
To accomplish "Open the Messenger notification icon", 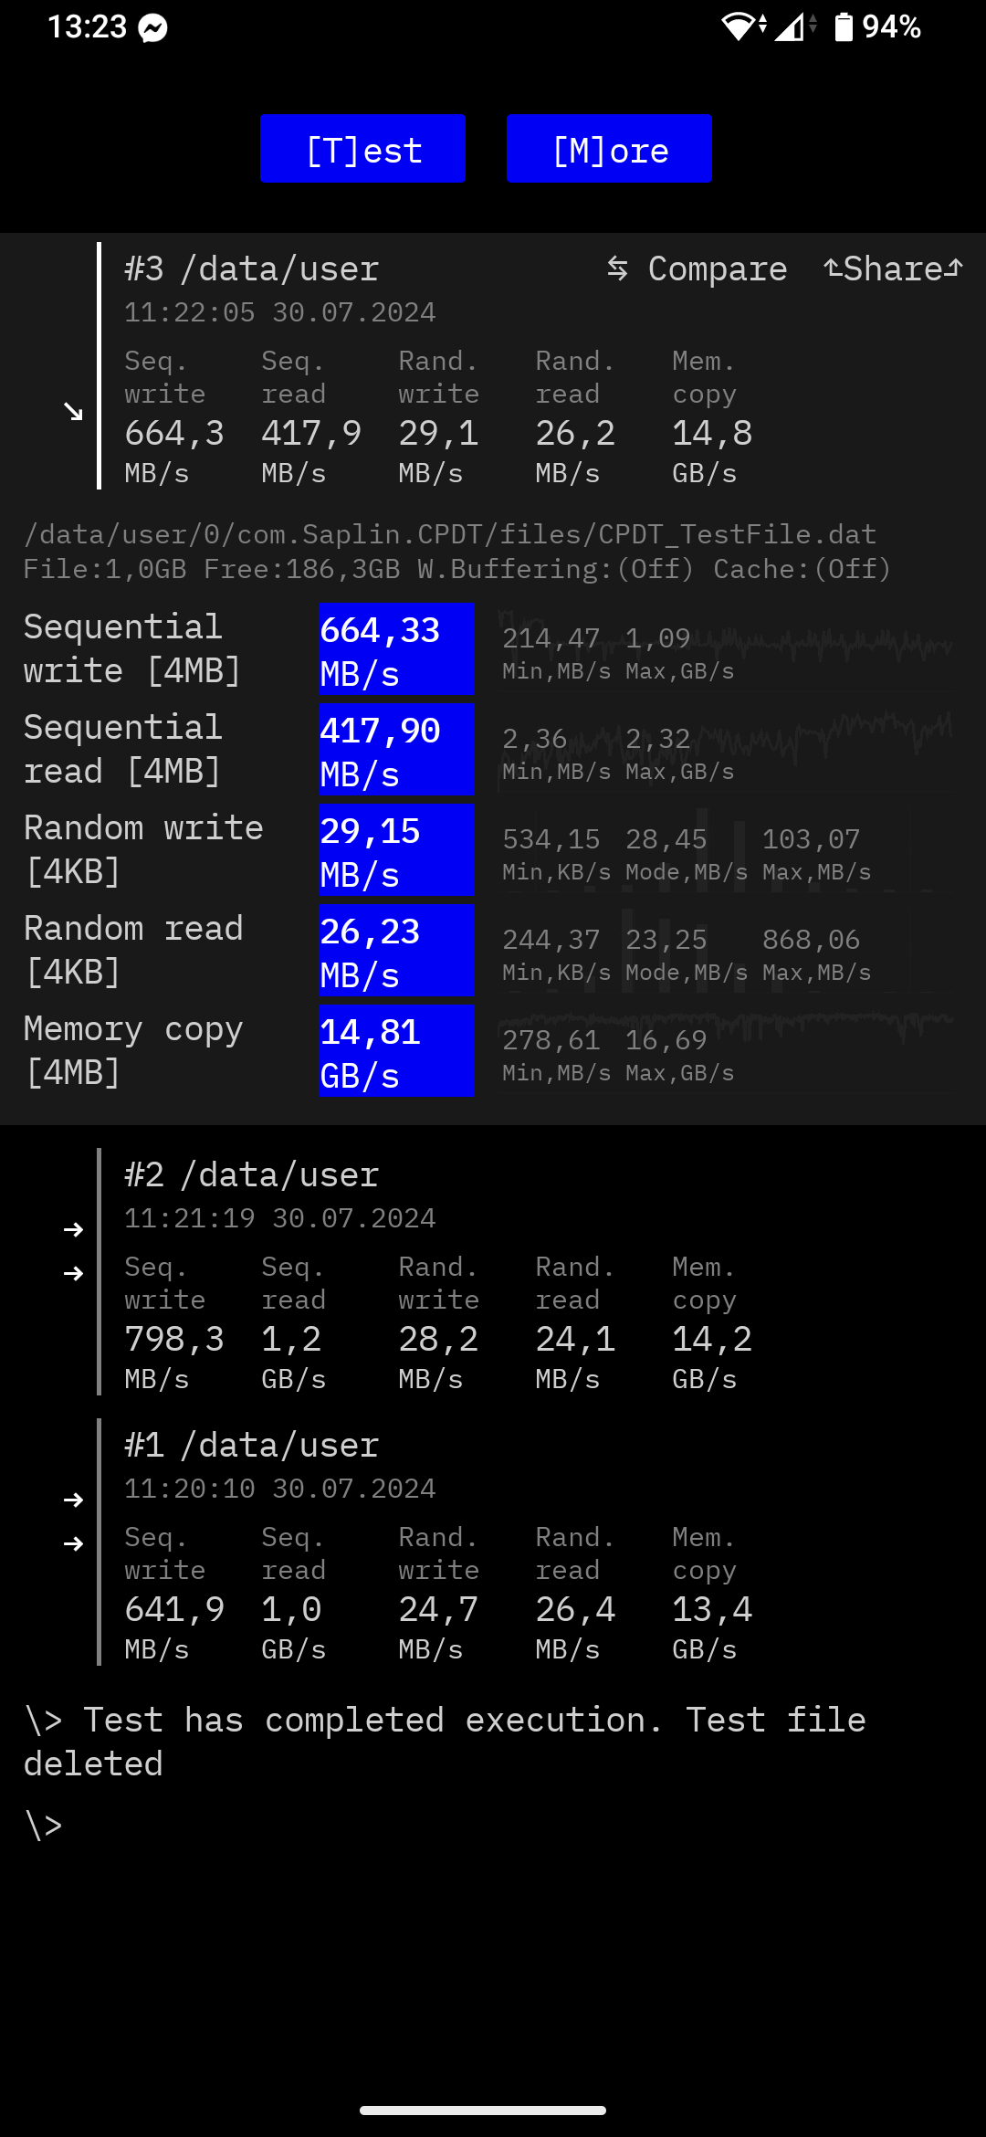I will pos(153,29).
